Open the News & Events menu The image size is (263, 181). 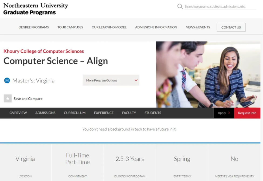(x=198, y=27)
